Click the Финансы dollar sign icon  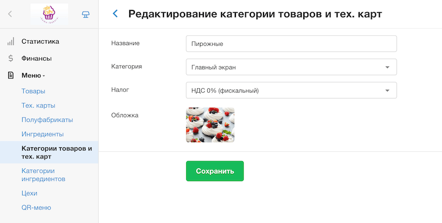(10, 59)
